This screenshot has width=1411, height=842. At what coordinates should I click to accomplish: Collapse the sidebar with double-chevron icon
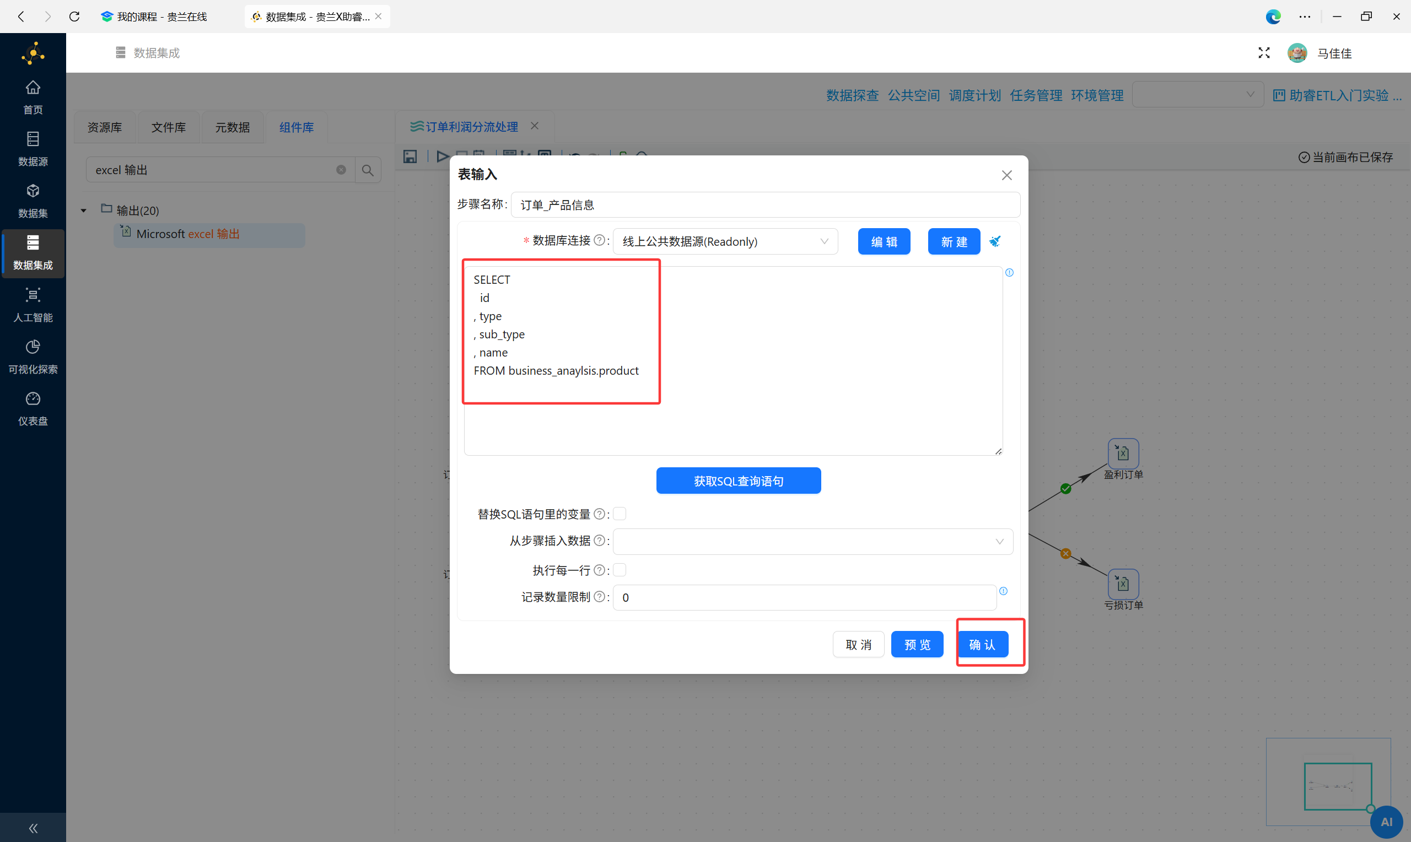33,828
